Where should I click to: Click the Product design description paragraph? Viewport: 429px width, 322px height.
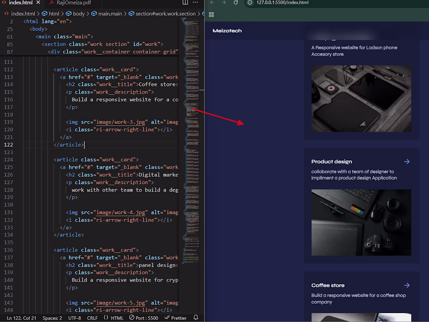(x=354, y=175)
